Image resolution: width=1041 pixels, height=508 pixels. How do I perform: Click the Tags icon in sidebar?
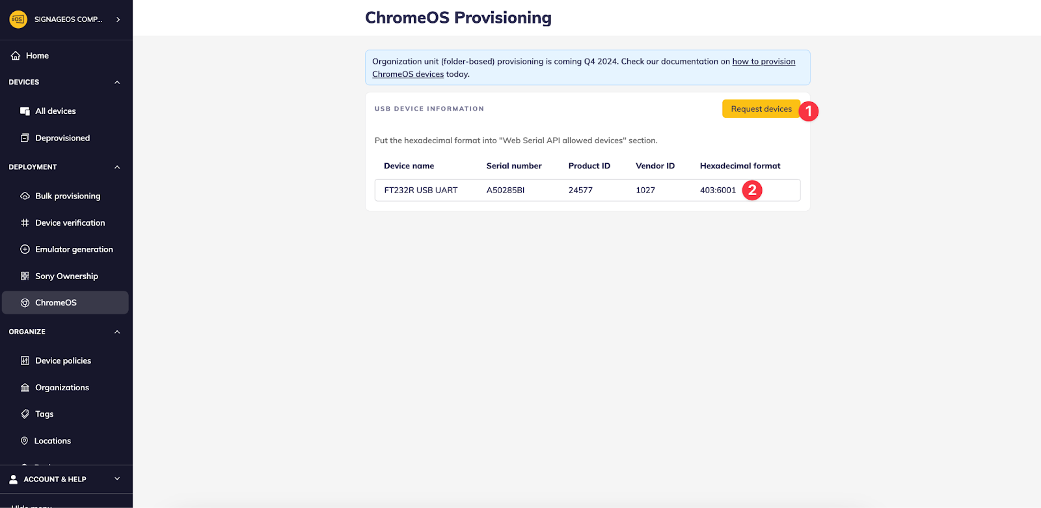click(25, 414)
